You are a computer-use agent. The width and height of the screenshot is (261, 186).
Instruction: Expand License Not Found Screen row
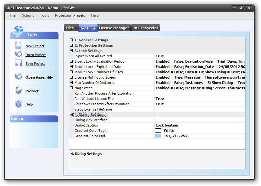click(71, 77)
